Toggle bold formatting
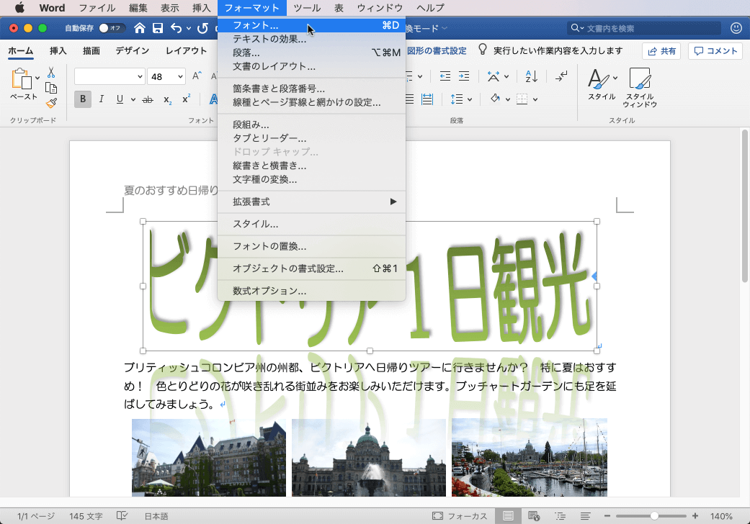 coord(83,99)
